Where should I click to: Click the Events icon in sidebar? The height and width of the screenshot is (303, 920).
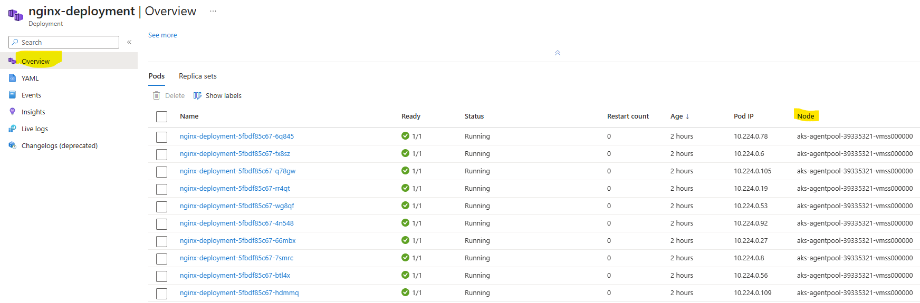click(12, 95)
